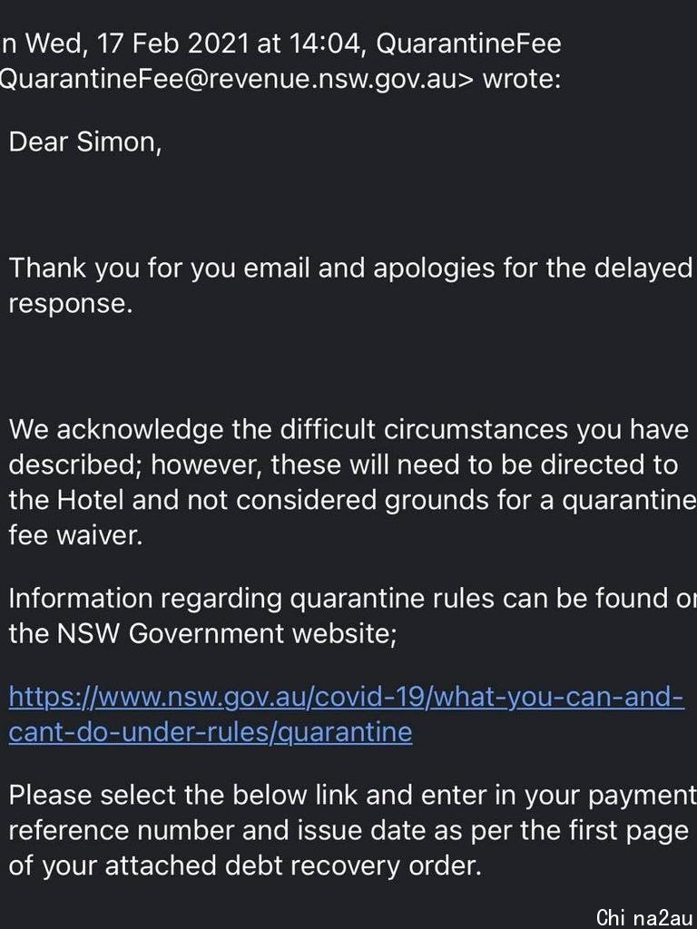This screenshot has width=697, height=929.
Task: Click the word 'wrote:' in quote header
Action: [x=522, y=79]
